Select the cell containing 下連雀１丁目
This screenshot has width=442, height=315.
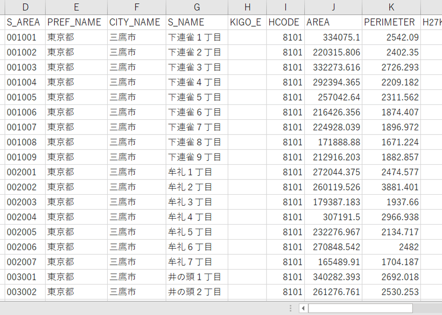197,37
